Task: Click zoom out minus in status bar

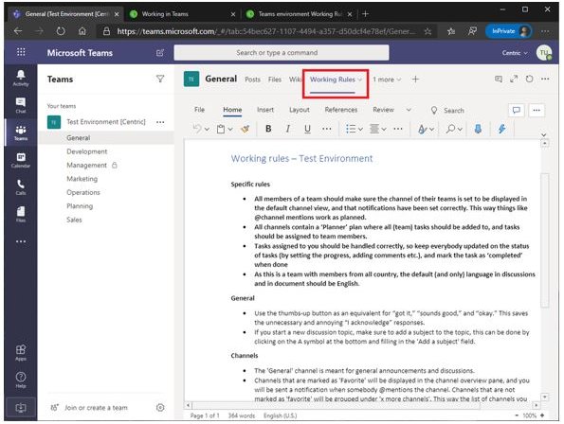Action: coord(517,415)
